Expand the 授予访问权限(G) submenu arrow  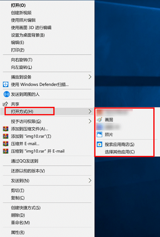tap(90, 121)
